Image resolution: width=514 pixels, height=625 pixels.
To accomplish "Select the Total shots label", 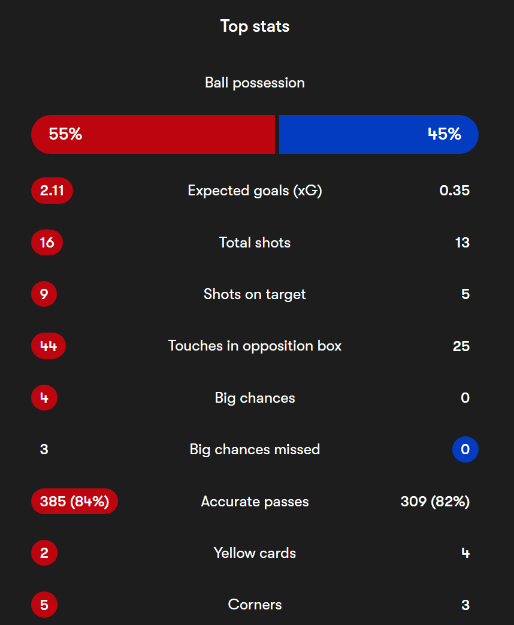I will [255, 242].
